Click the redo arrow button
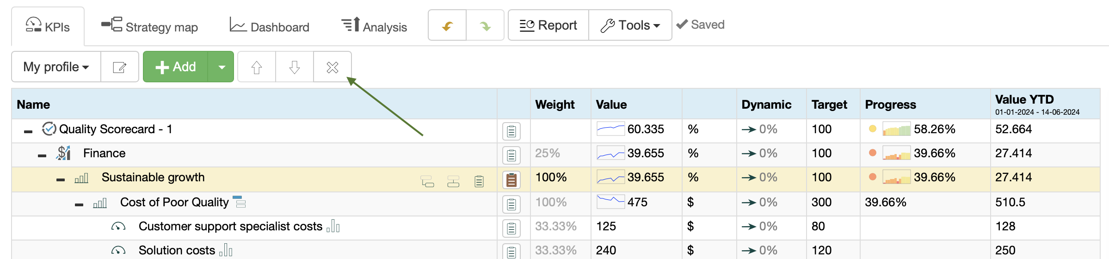Screen dimensions: 1109x259 (x=485, y=25)
